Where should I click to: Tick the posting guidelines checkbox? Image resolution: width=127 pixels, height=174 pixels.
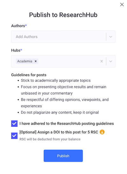tap(14, 123)
